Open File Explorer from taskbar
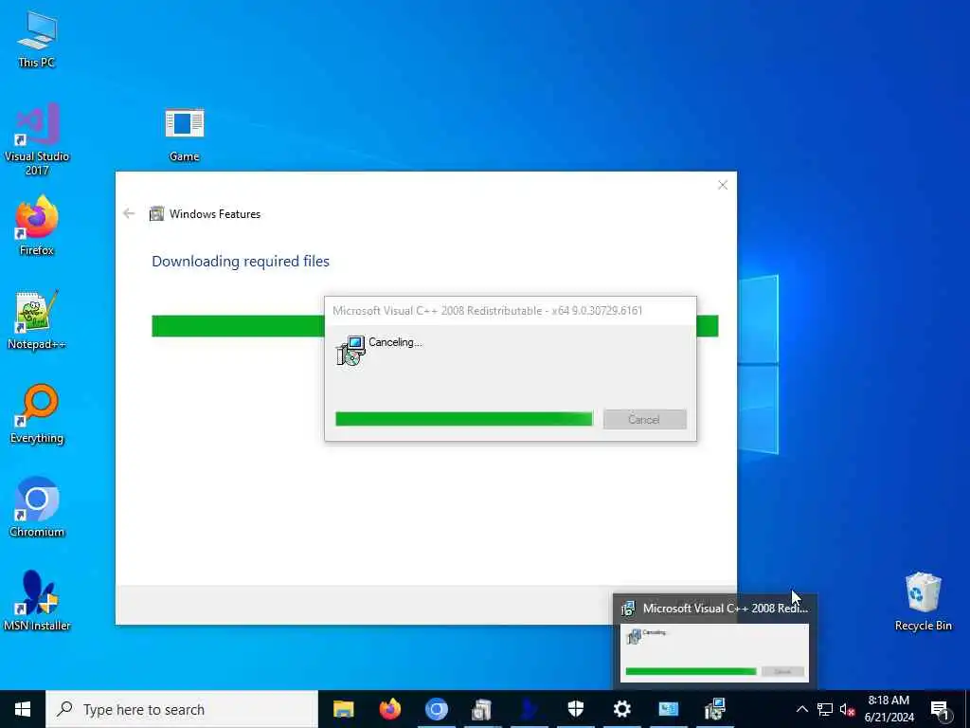This screenshot has width=970, height=728. click(x=343, y=709)
